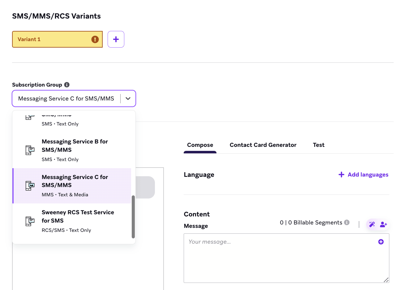This screenshot has width=402, height=290.
Task: Select Messaging Service B for SMS/MMS option
Action: coord(72,150)
